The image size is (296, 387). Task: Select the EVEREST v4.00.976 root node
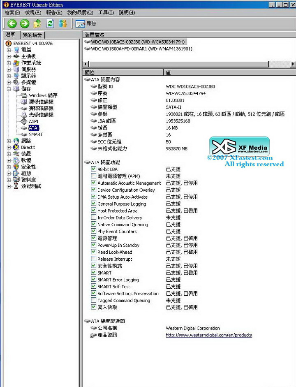(x=33, y=44)
